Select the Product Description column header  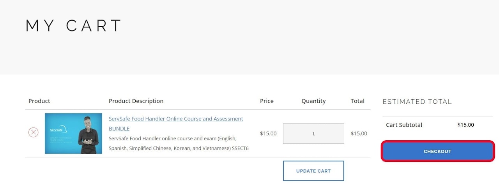(x=136, y=101)
